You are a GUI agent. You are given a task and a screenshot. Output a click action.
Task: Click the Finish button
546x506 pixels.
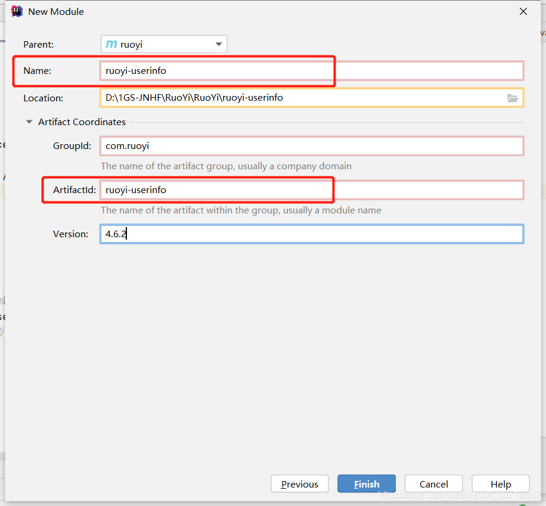point(367,484)
